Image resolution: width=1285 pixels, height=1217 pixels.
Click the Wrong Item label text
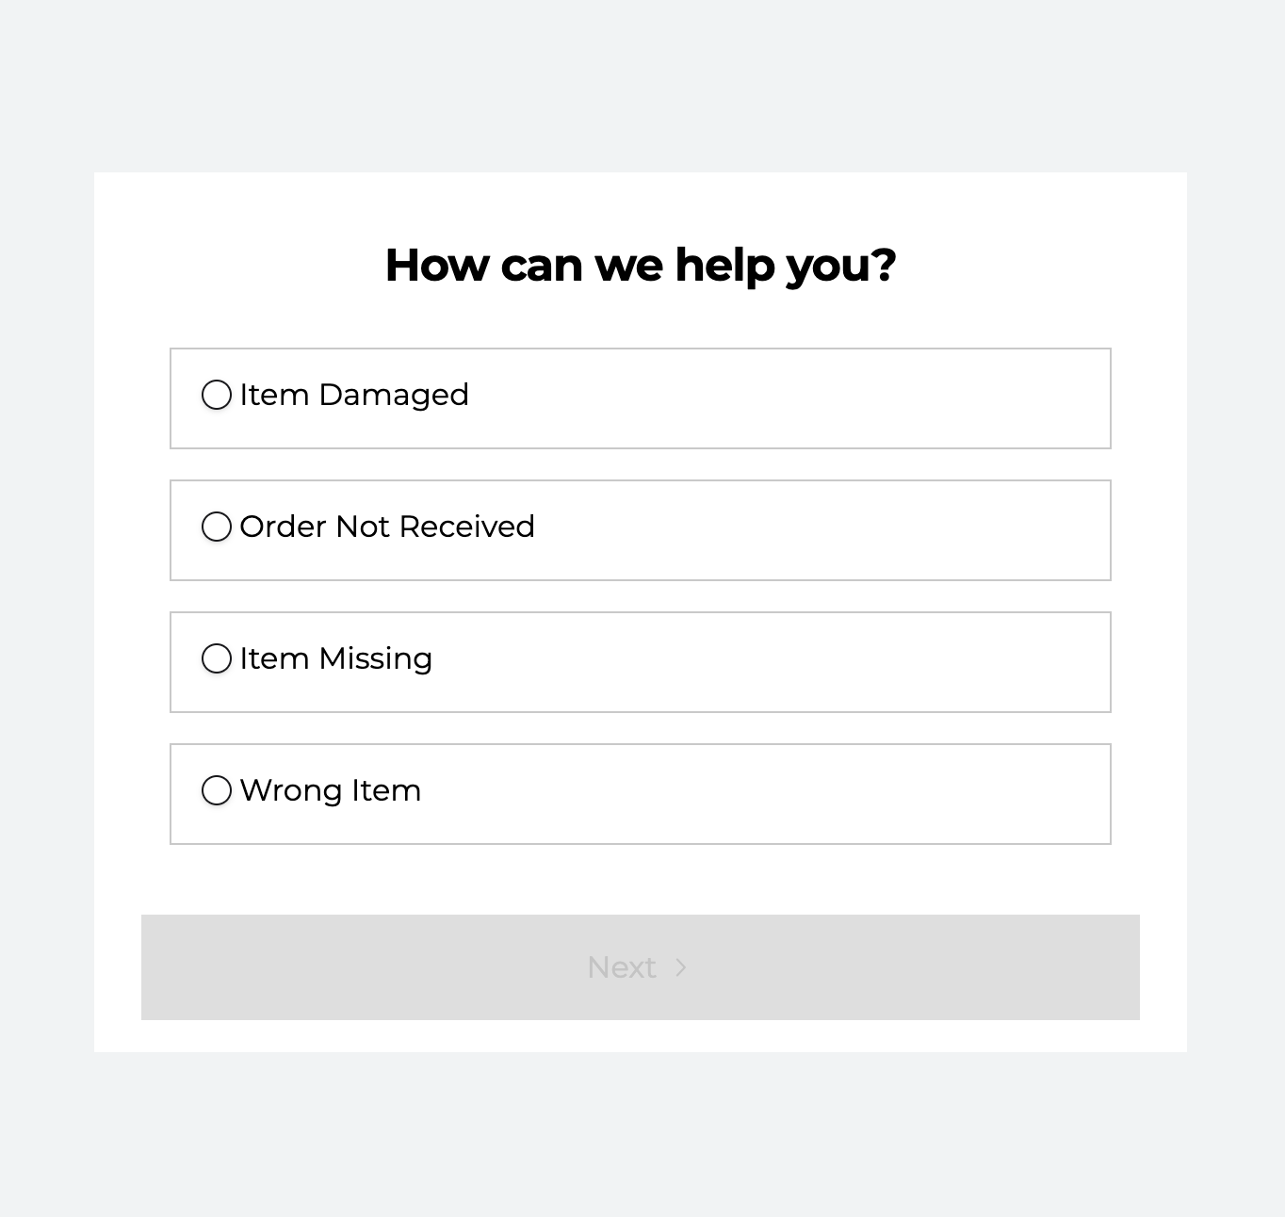pos(331,791)
